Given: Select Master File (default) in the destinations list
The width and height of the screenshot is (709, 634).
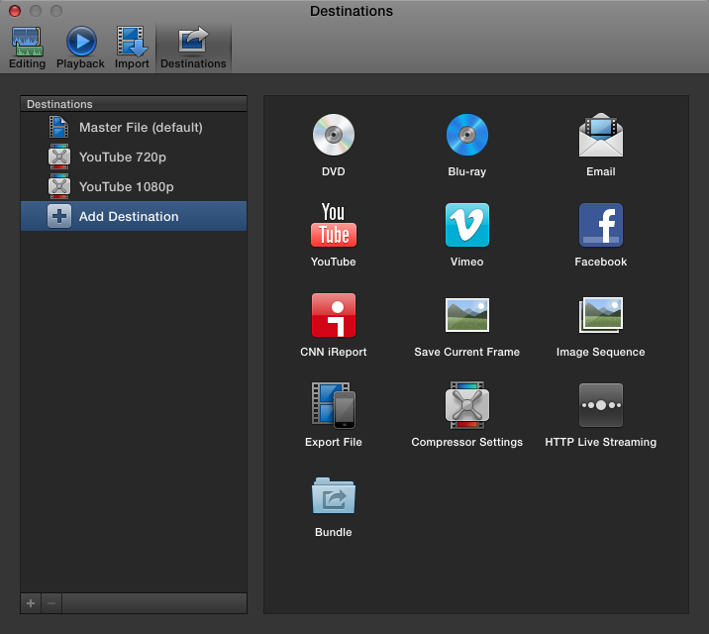Looking at the screenshot, I should coord(134,127).
